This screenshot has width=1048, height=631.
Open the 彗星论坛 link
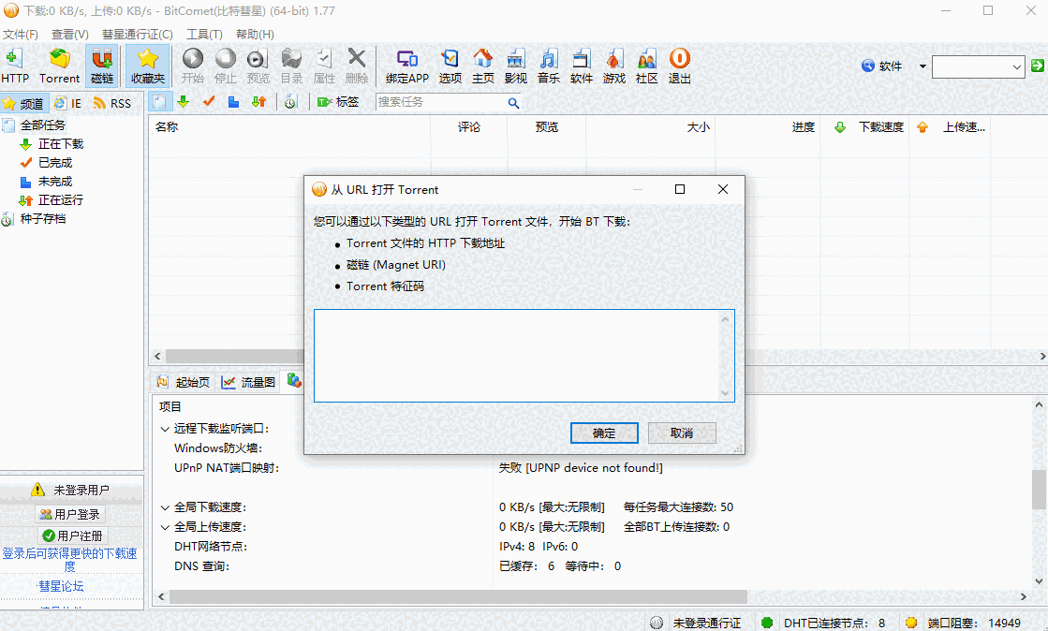[x=61, y=586]
